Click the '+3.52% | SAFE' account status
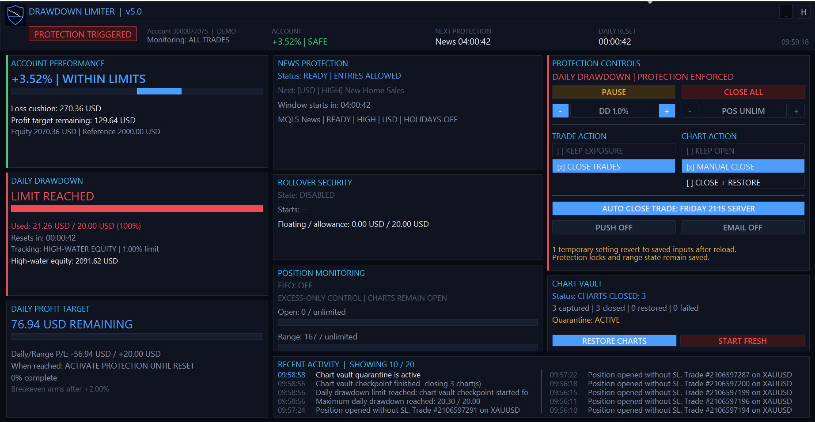The image size is (815, 422). pyautogui.click(x=299, y=41)
